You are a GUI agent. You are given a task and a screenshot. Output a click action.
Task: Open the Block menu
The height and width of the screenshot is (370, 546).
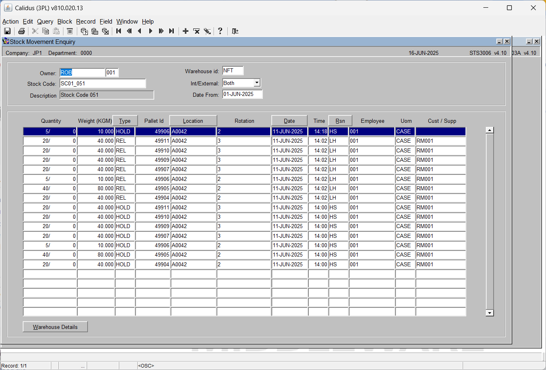pyautogui.click(x=65, y=22)
